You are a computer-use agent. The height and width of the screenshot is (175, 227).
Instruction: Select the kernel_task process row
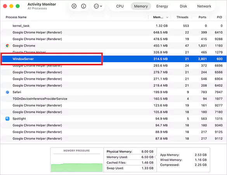click(113, 26)
